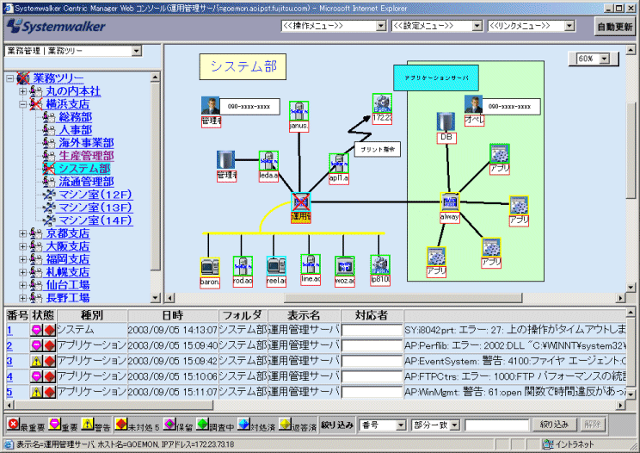Click the filter text input field
Viewport: 640px width, 453px height.
click(x=496, y=425)
